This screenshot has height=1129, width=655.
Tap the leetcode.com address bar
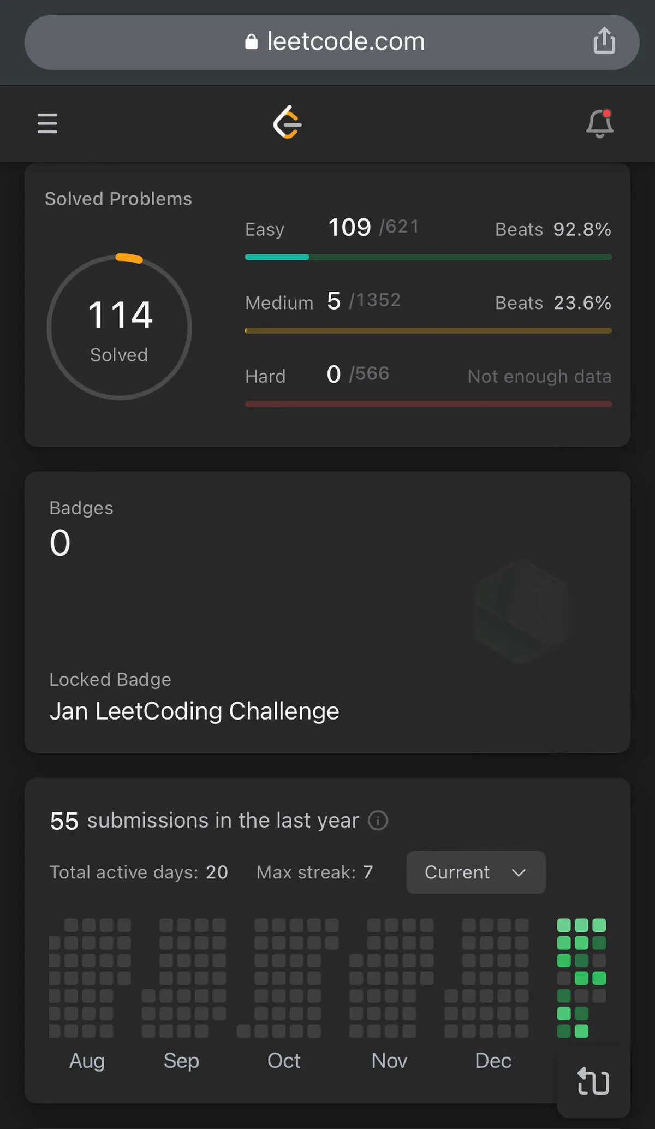[346, 42]
